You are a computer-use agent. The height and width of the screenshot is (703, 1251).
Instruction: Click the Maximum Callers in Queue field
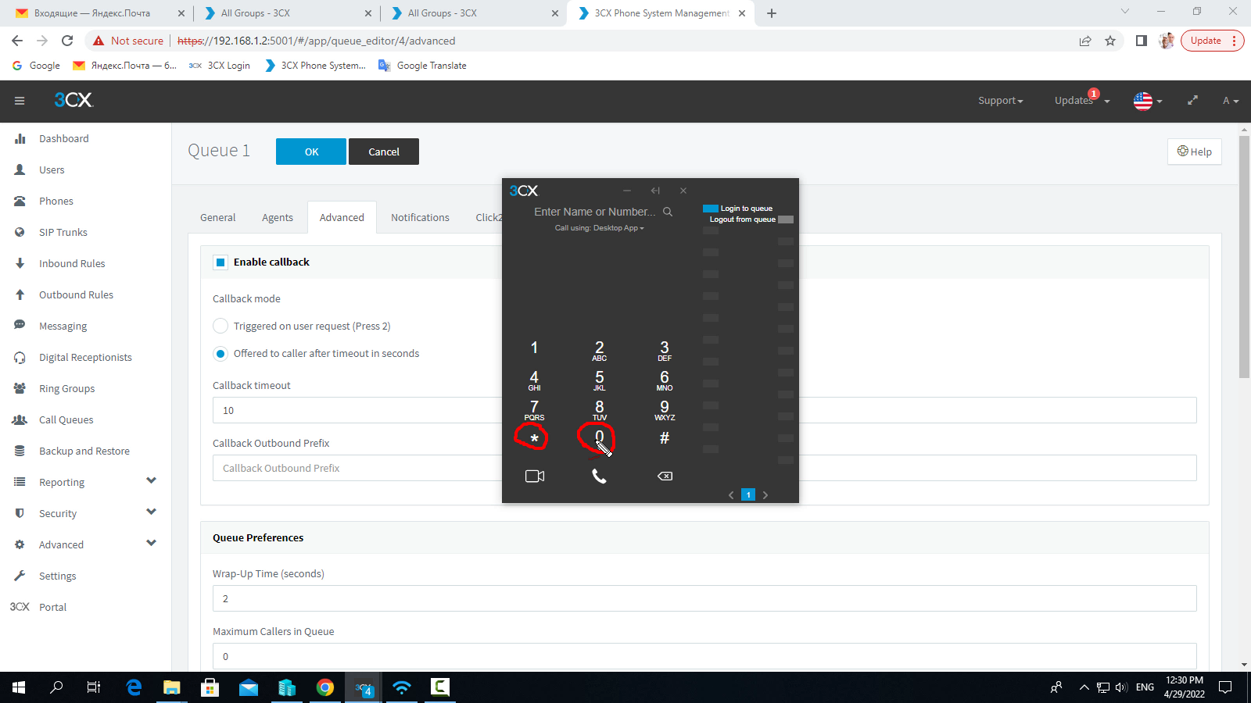pos(704,656)
